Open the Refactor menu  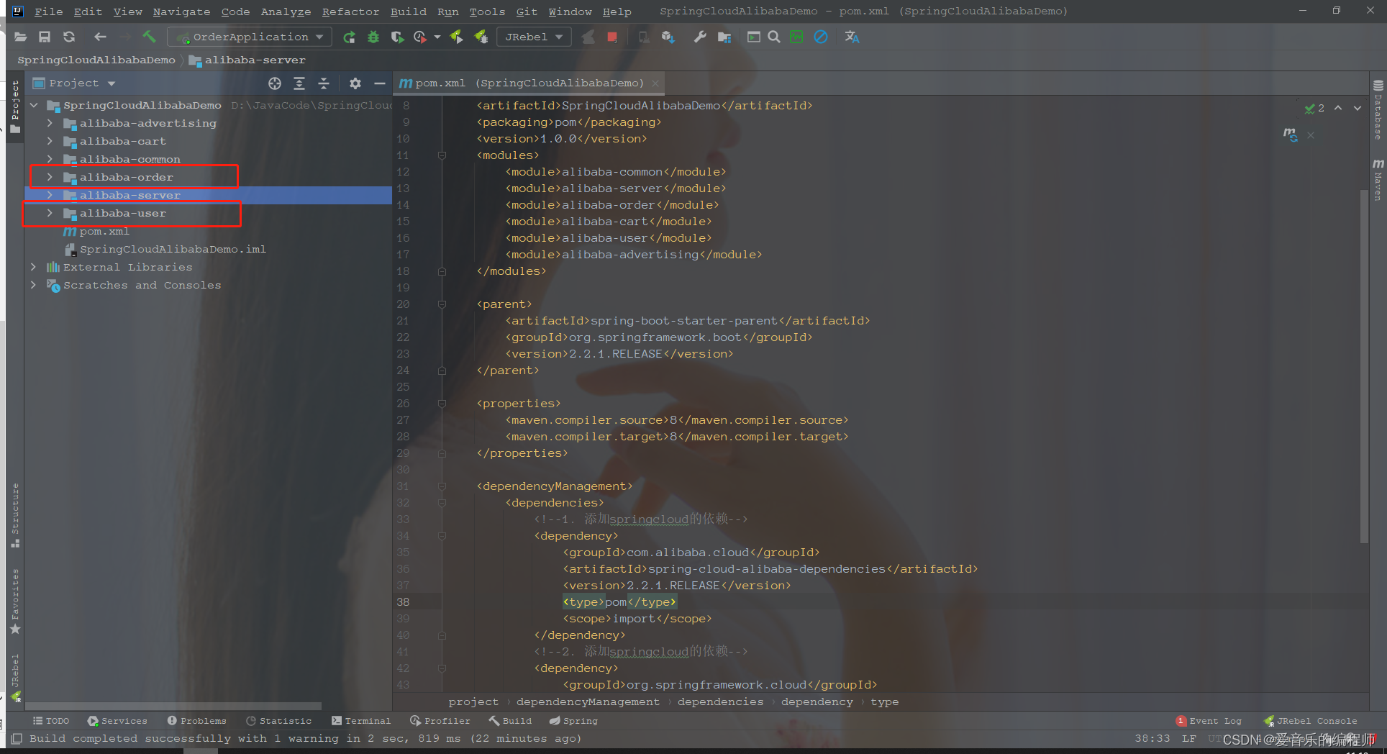[350, 12]
